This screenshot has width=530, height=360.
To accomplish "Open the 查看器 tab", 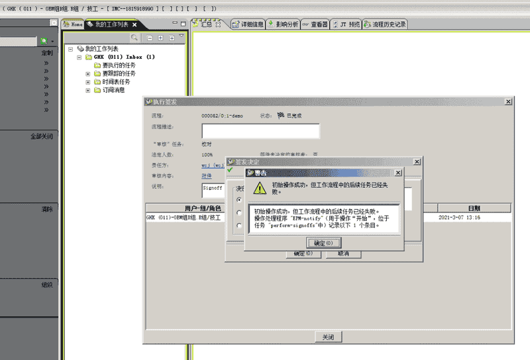I will pos(315,24).
